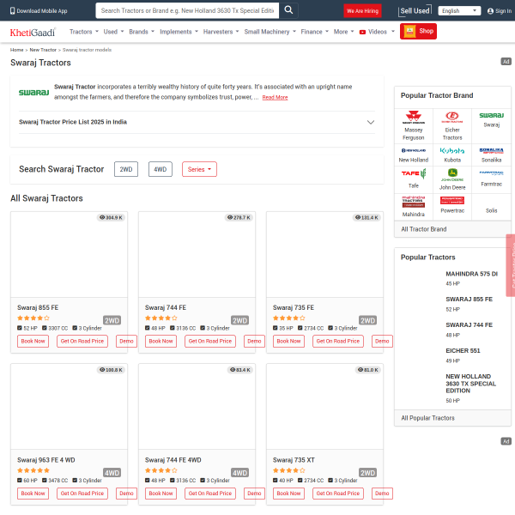Open MAHINDRA 575 DI in Popular Tractors

click(x=471, y=274)
